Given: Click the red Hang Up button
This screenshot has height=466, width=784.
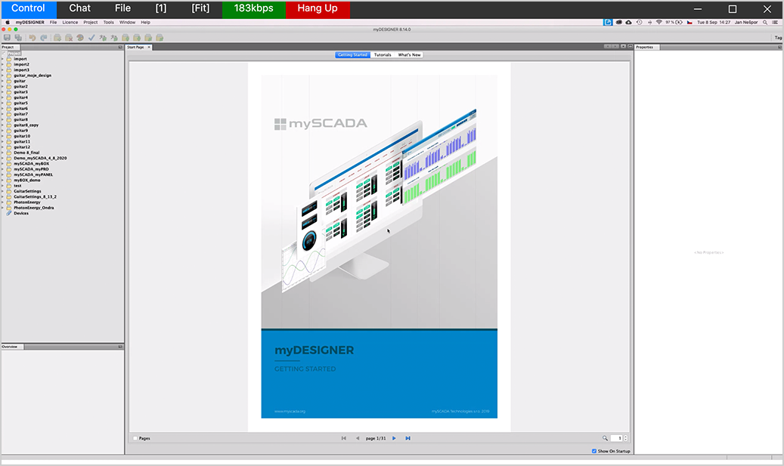Looking at the screenshot, I should click(318, 8).
